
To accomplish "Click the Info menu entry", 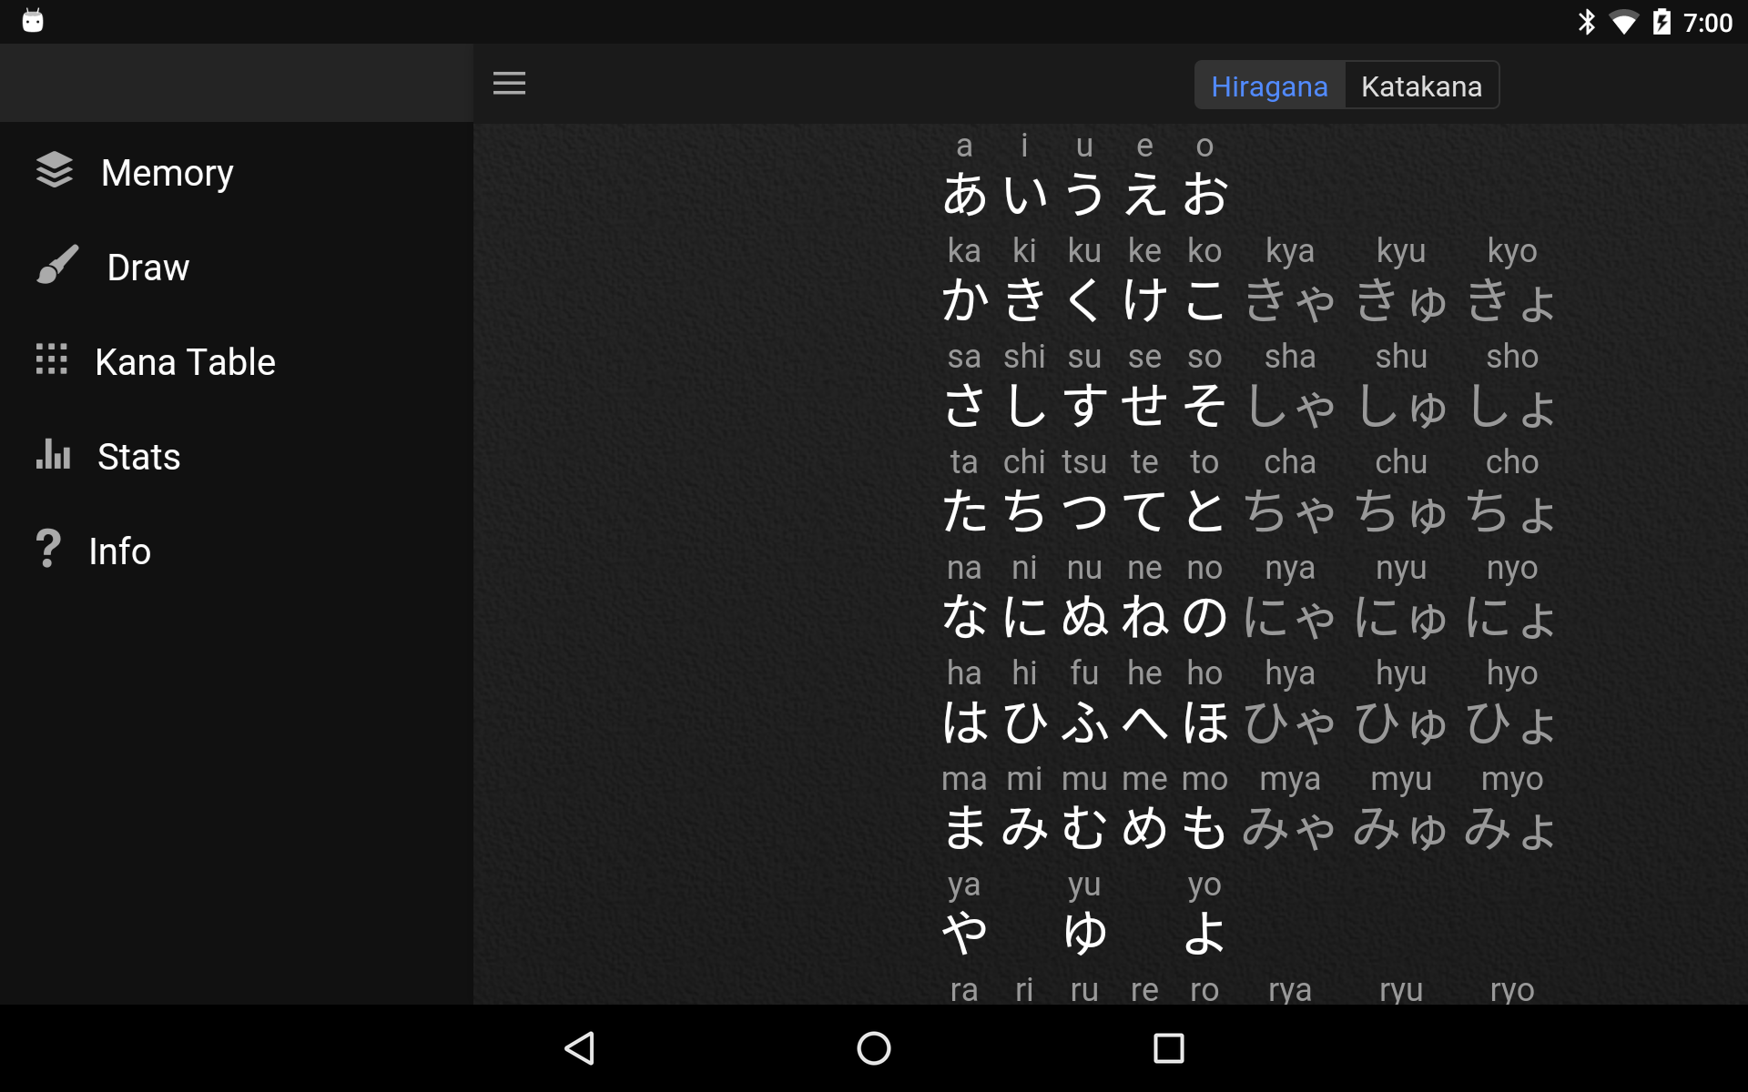I will [118, 550].
